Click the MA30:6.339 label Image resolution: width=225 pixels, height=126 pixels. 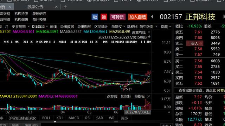pyautogui.click(x=47, y=31)
